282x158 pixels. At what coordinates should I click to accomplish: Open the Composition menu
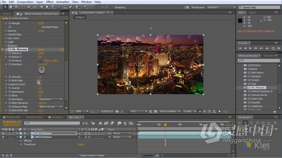[25, 2]
